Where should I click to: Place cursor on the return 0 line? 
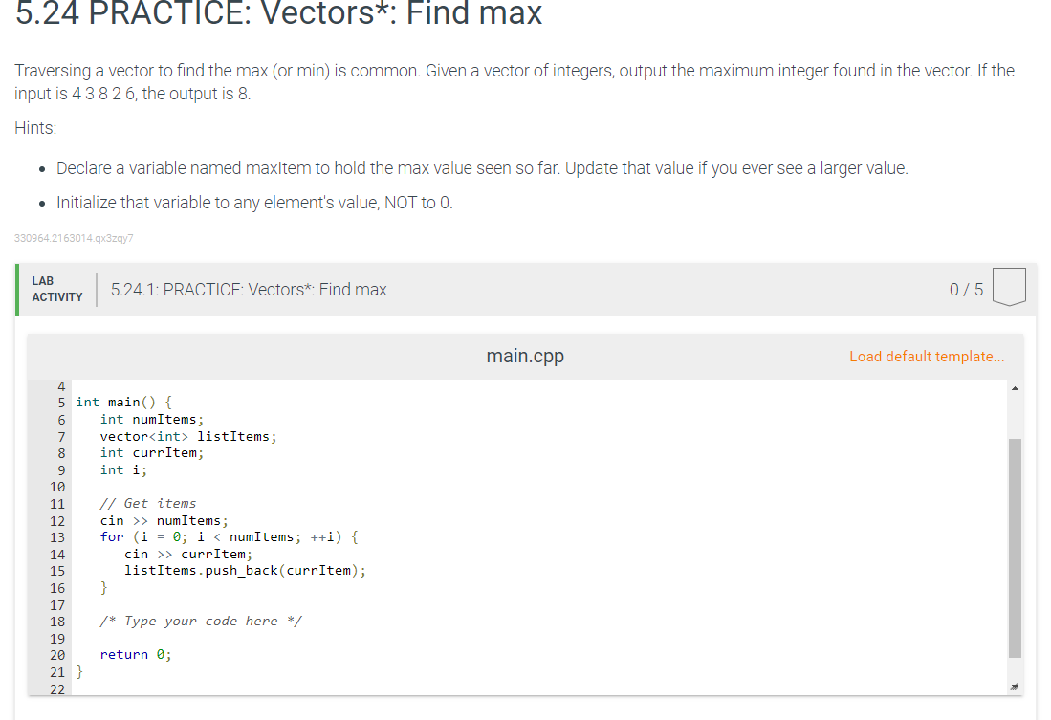pyautogui.click(x=136, y=655)
